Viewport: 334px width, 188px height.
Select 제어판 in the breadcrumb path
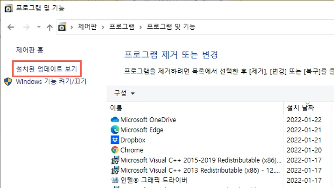pyautogui.click(x=87, y=27)
